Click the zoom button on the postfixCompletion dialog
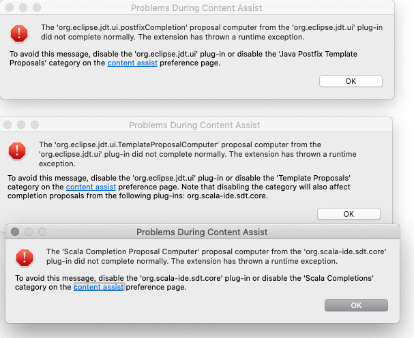 pyautogui.click(x=37, y=7)
